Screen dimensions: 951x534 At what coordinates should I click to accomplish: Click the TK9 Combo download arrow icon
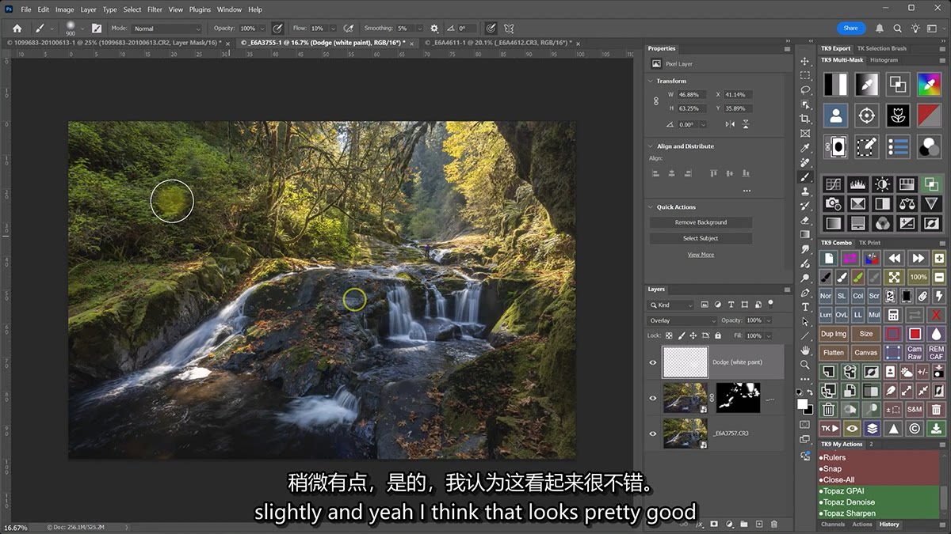[x=937, y=429]
